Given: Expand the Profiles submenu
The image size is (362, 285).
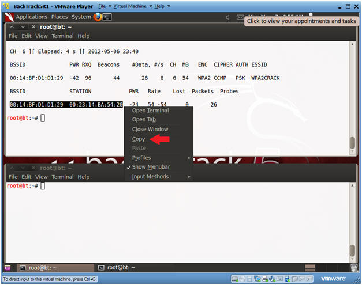Looking at the screenshot, I should (x=159, y=158).
